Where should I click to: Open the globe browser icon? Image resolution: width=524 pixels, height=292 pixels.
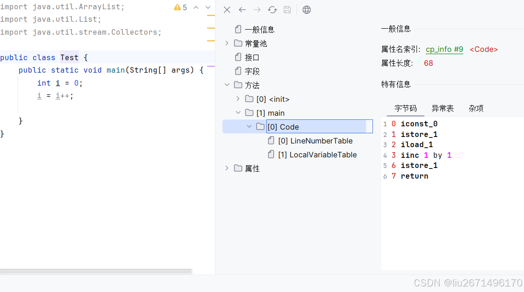point(306,10)
